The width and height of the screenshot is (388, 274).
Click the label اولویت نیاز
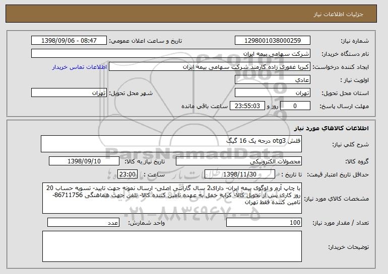coord(355,80)
